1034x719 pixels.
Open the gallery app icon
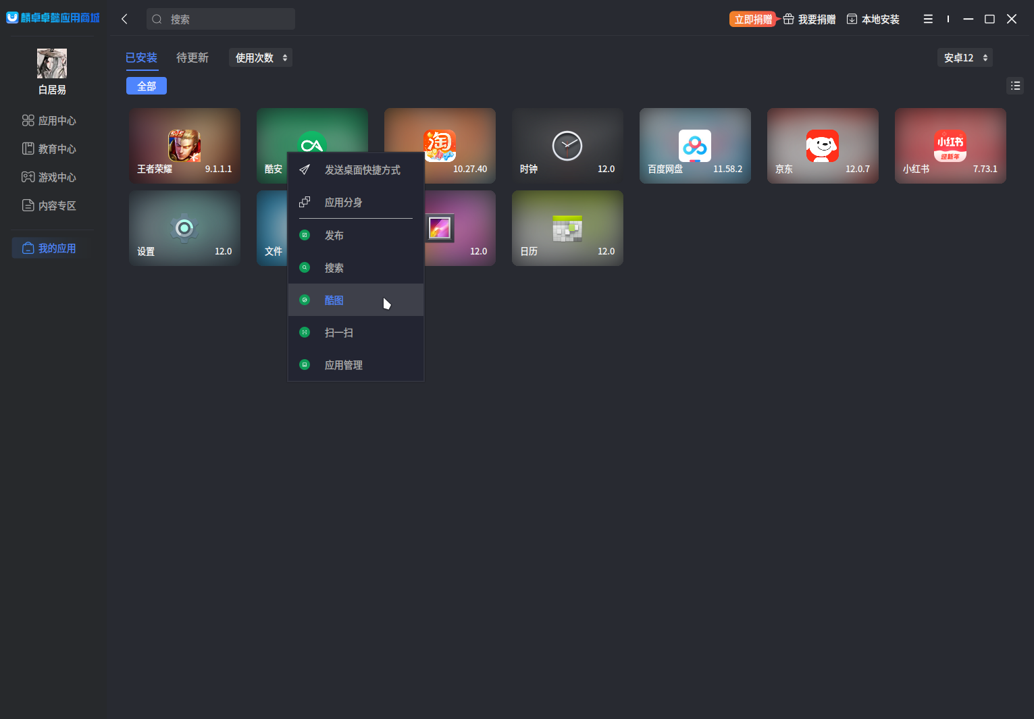[440, 228]
